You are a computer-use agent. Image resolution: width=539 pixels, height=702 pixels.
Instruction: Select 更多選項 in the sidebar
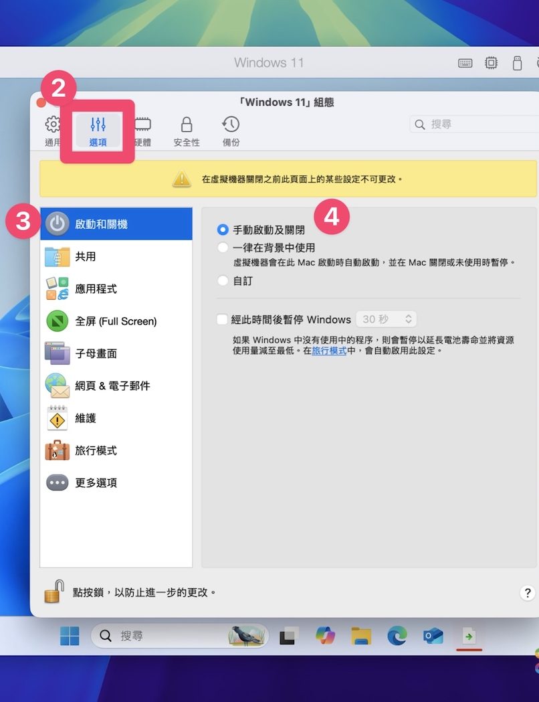[96, 482]
